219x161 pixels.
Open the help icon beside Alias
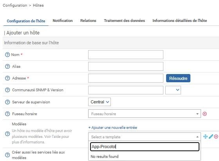(x=7, y=66)
